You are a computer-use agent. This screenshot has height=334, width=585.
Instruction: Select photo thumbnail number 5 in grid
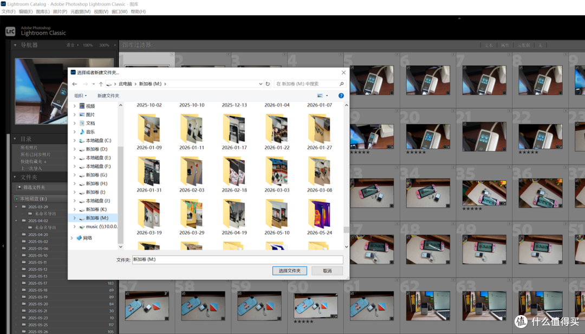tap(372, 80)
